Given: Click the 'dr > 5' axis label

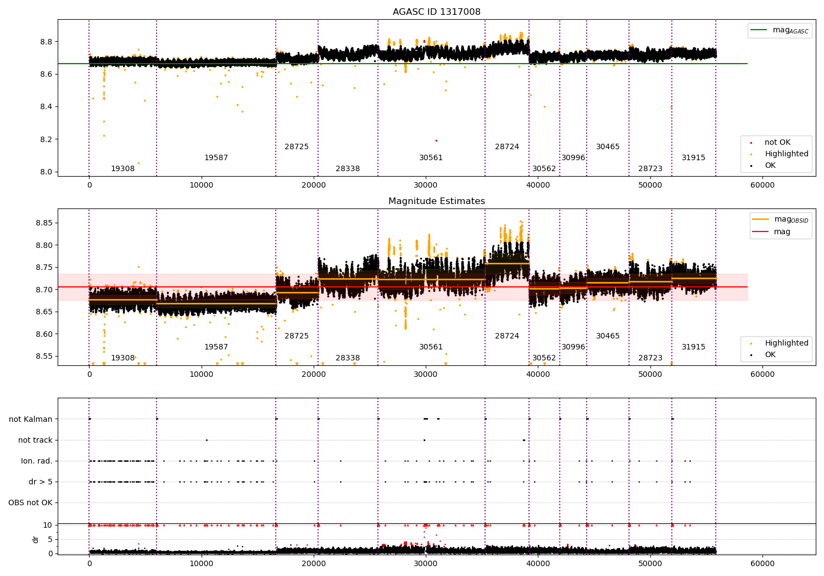Looking at the screenshot, I should [41, 482].
